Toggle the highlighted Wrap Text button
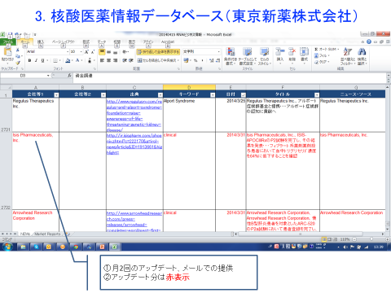 [x=158, y=51]
